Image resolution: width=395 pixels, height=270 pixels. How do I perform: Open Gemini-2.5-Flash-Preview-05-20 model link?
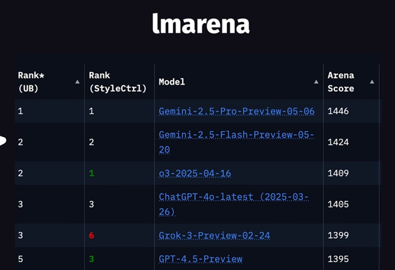click(236, 135)
